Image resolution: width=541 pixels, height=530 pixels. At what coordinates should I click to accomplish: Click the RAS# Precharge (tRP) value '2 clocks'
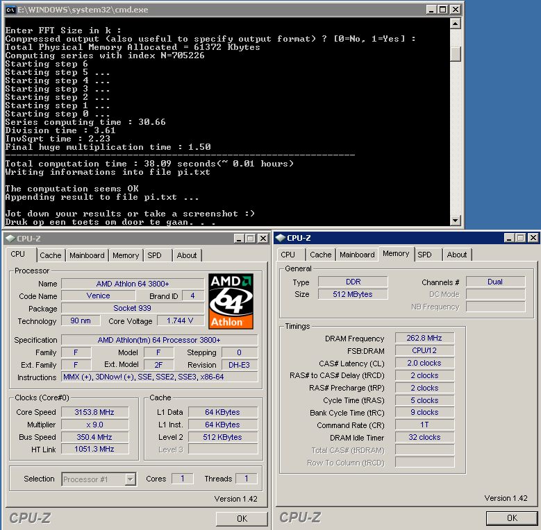(425, 388)
